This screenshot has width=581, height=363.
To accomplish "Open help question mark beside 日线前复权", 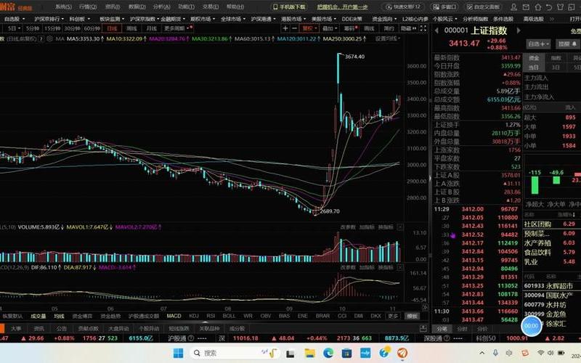I will (41, 38).
